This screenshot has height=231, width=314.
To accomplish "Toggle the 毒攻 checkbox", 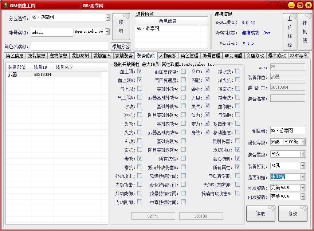I will tap(140, 159).
